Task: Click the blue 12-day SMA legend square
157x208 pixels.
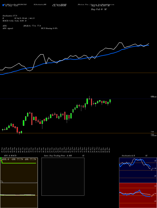Action: [x=3, y=5]
